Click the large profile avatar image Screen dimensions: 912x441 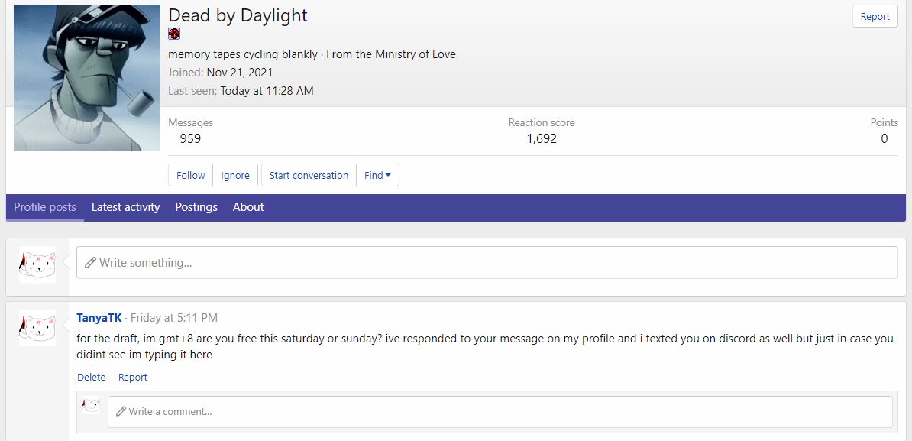click(x=87, y=78)
